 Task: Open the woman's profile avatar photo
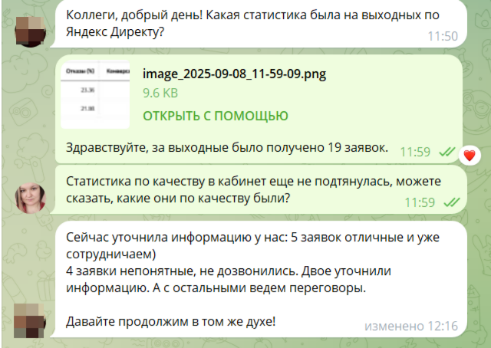31,198
